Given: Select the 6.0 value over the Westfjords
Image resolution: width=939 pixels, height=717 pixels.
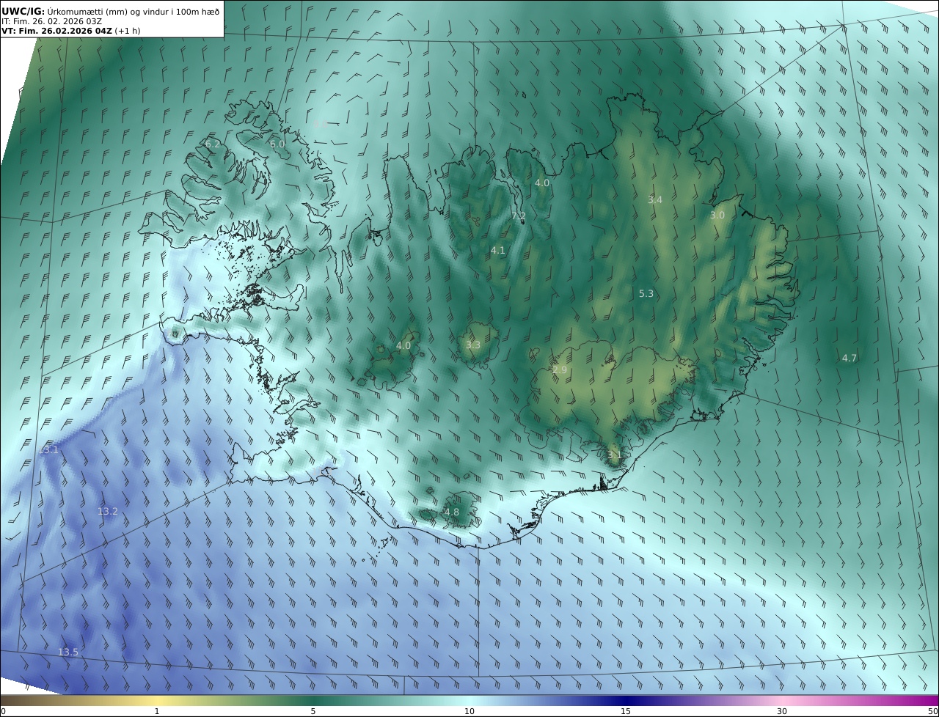Looking at the screenshot, I should (277, 144).
